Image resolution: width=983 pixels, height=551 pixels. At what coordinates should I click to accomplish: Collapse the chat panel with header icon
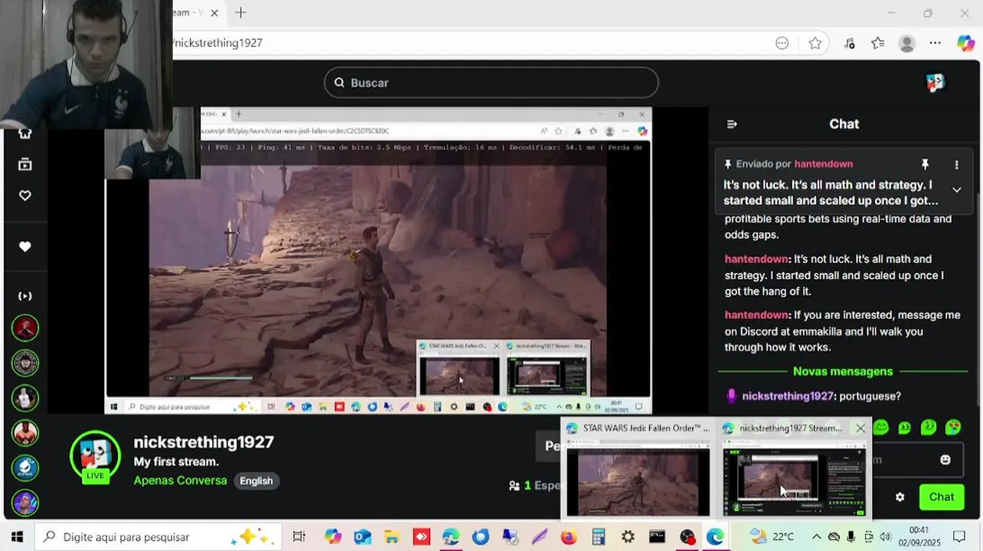tap(732, 124)
